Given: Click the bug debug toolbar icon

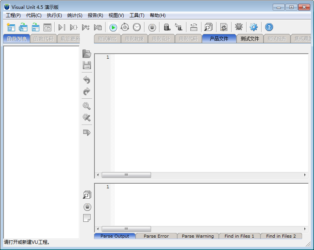Looking at the screenshot, I should (x=239, y=27).
